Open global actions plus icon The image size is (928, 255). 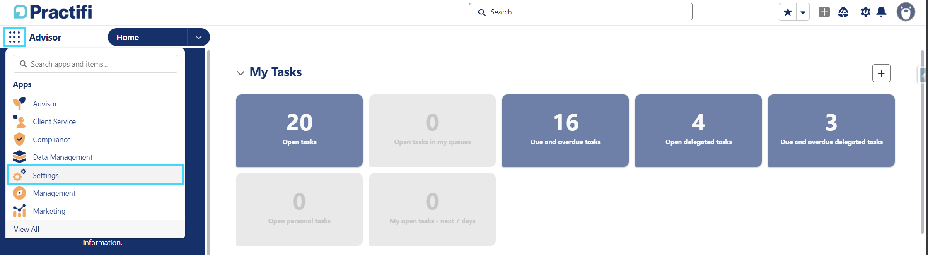coord(824,12)
